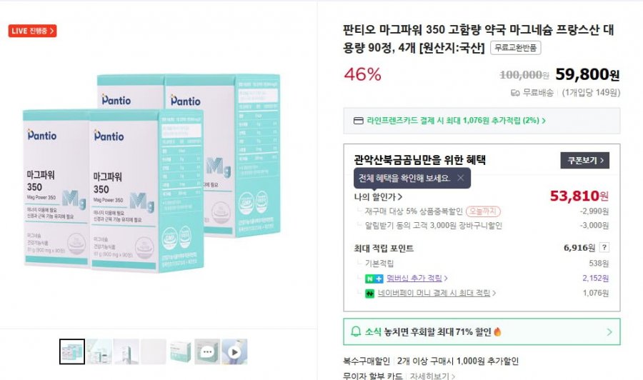Close the 전체 혜택을 확인해 보세요 tooltip

pos(461,178)
